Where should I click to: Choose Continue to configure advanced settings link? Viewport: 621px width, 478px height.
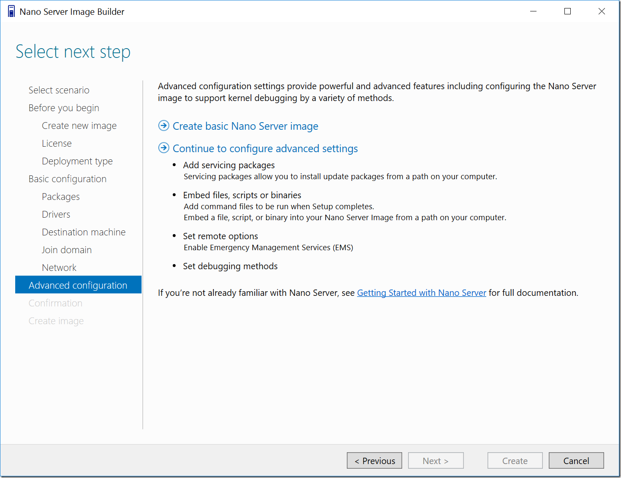click(265, 149)
